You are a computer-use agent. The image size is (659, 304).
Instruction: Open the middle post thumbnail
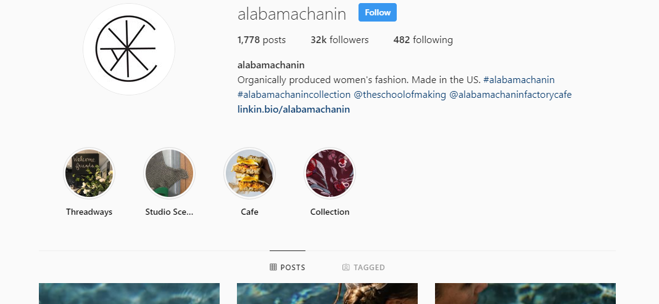click(x=327, y=294)
